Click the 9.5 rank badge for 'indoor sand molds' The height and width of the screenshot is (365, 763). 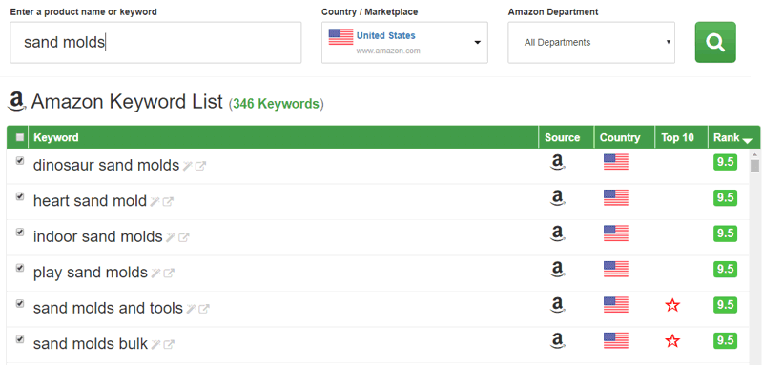click(725, 233)
